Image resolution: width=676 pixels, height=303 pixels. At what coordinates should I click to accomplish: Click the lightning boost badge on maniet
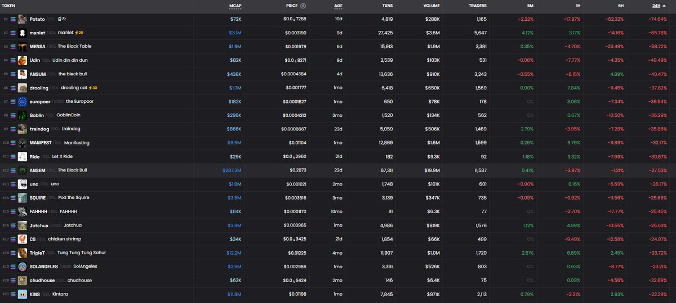point(79,33)
